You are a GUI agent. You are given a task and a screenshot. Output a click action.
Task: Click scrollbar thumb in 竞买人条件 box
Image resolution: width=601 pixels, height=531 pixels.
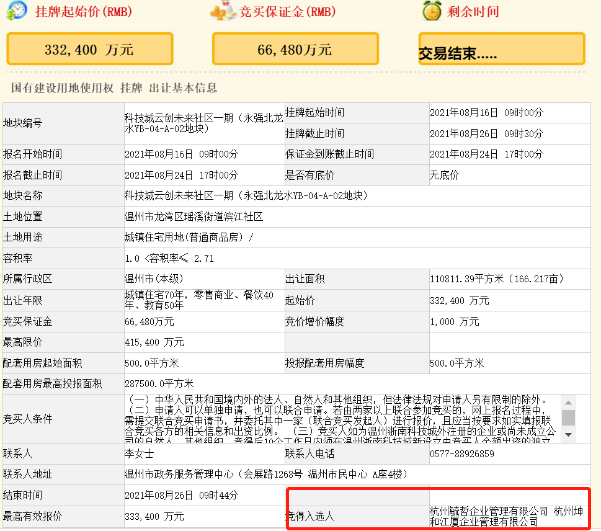(x=568, y=417)
